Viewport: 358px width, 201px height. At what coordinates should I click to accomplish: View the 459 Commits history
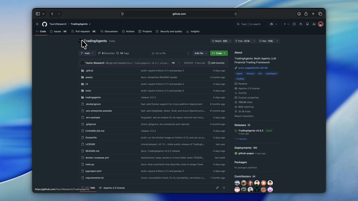tap(216, 63)
